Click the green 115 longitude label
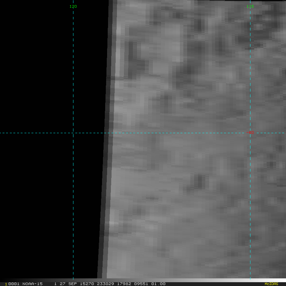The height and width of the screenshot is (286, 286). (250, 6)
